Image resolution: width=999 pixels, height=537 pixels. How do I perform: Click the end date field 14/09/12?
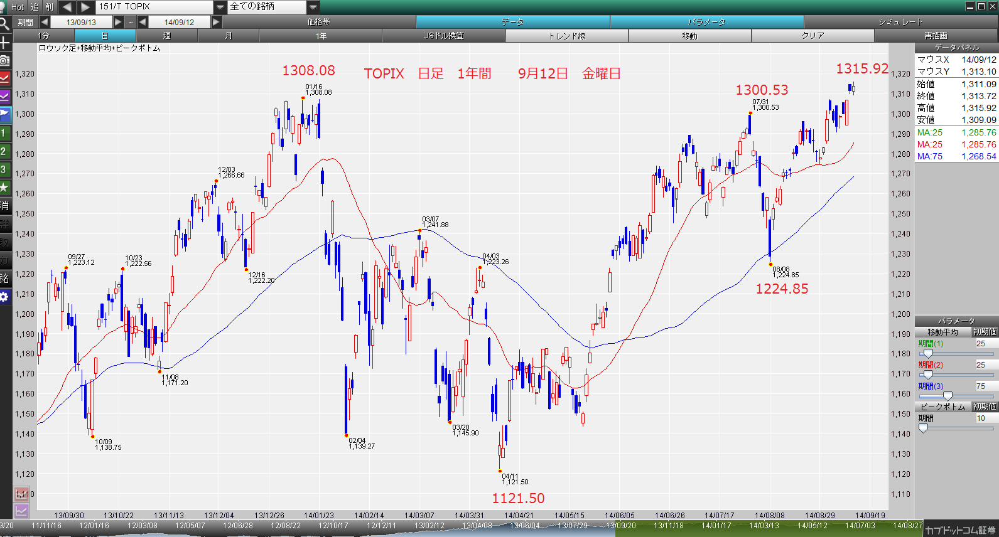pos(179,22)
